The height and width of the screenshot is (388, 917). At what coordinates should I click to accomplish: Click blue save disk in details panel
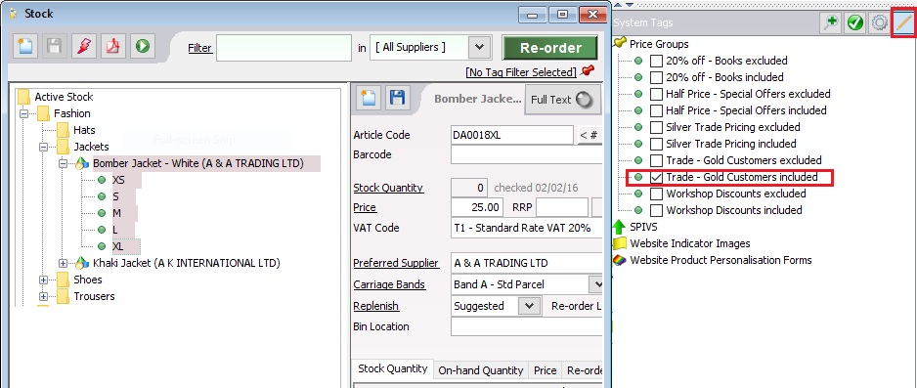pos(397,98)
